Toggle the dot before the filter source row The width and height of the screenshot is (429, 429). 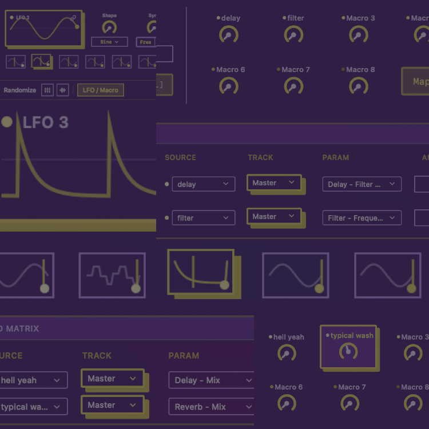pos(166,218)
